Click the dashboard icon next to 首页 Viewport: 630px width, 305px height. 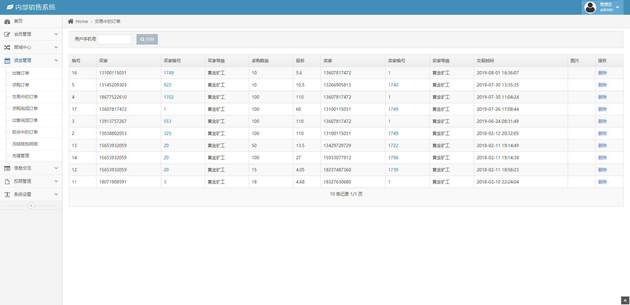(7, 22)
